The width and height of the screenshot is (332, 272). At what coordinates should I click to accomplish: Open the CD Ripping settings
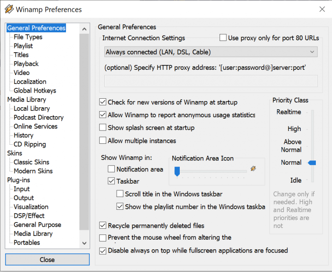pos(30,144)
